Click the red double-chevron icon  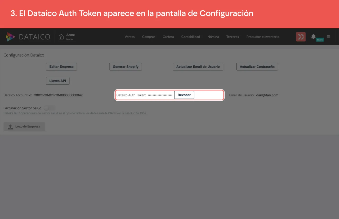(x=301, y=37)
